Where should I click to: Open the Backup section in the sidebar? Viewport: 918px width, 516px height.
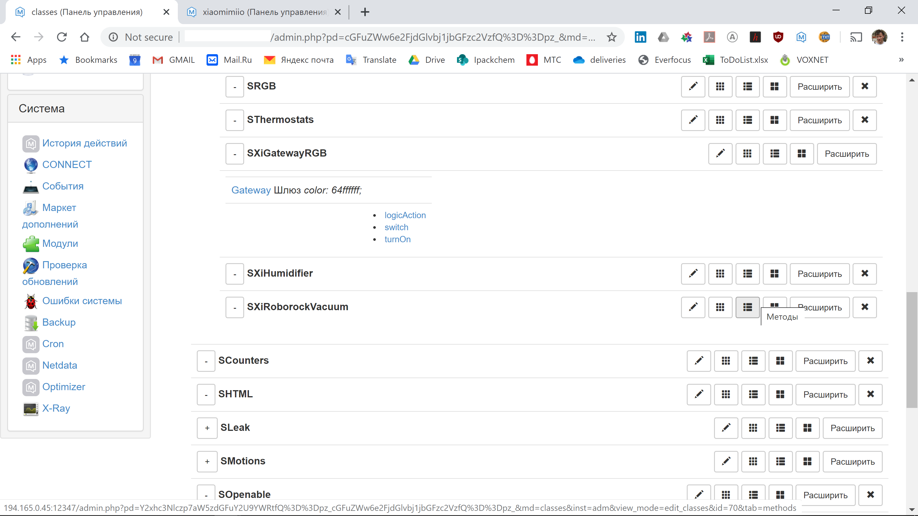pos(59,322)
